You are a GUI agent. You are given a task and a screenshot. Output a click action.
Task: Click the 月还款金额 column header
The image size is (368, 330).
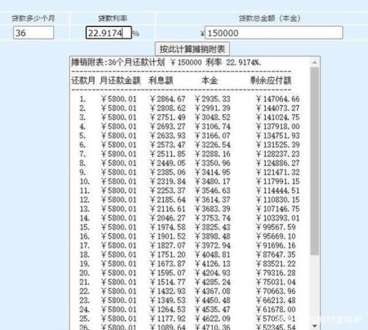point(120,80)
